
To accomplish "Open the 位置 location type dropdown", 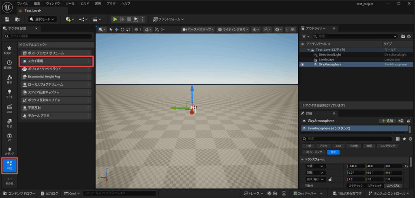I will (315, 166).
